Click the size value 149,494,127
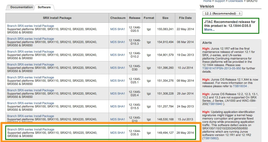The image size is (268, 142). (x=165, y=133)
